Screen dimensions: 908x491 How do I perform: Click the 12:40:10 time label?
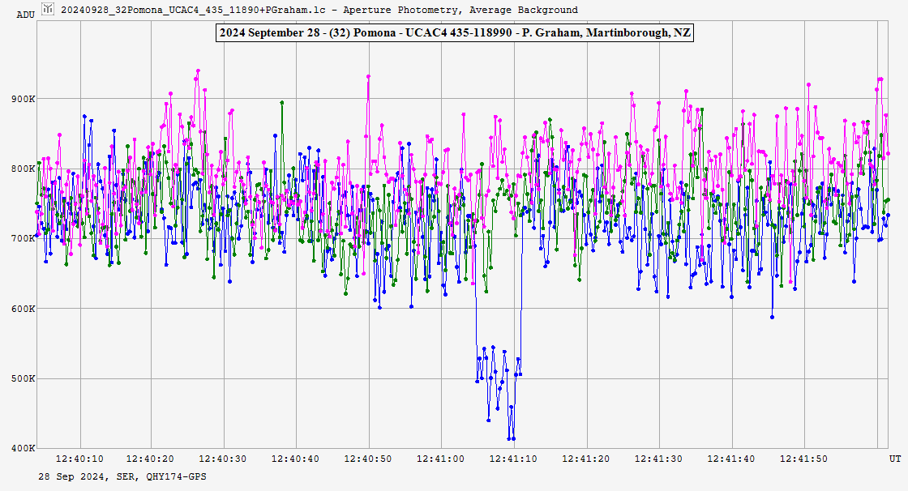[x=79, y=459]
